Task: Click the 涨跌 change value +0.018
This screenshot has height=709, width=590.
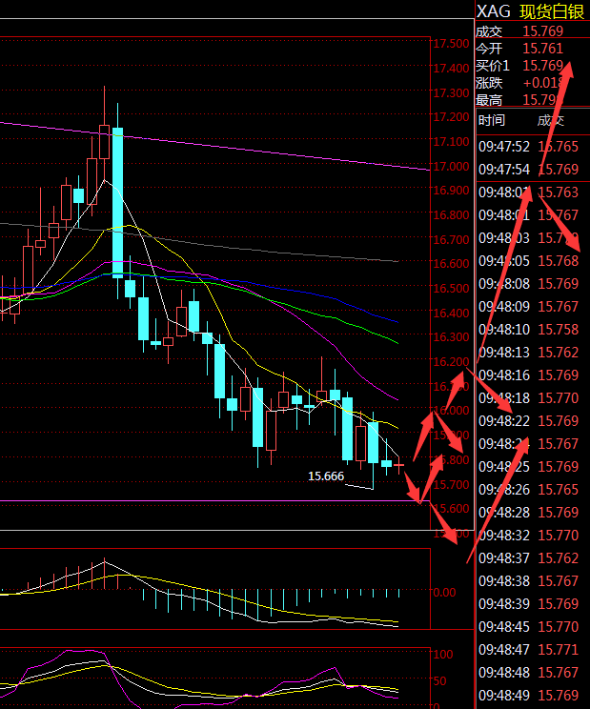Action: click(543, 83)
